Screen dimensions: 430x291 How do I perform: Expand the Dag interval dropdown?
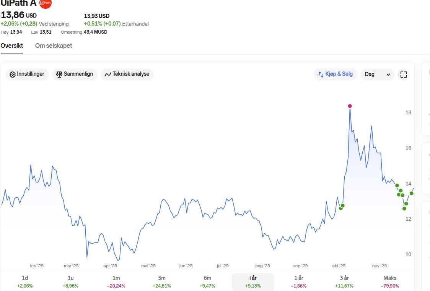click(377, 74)
